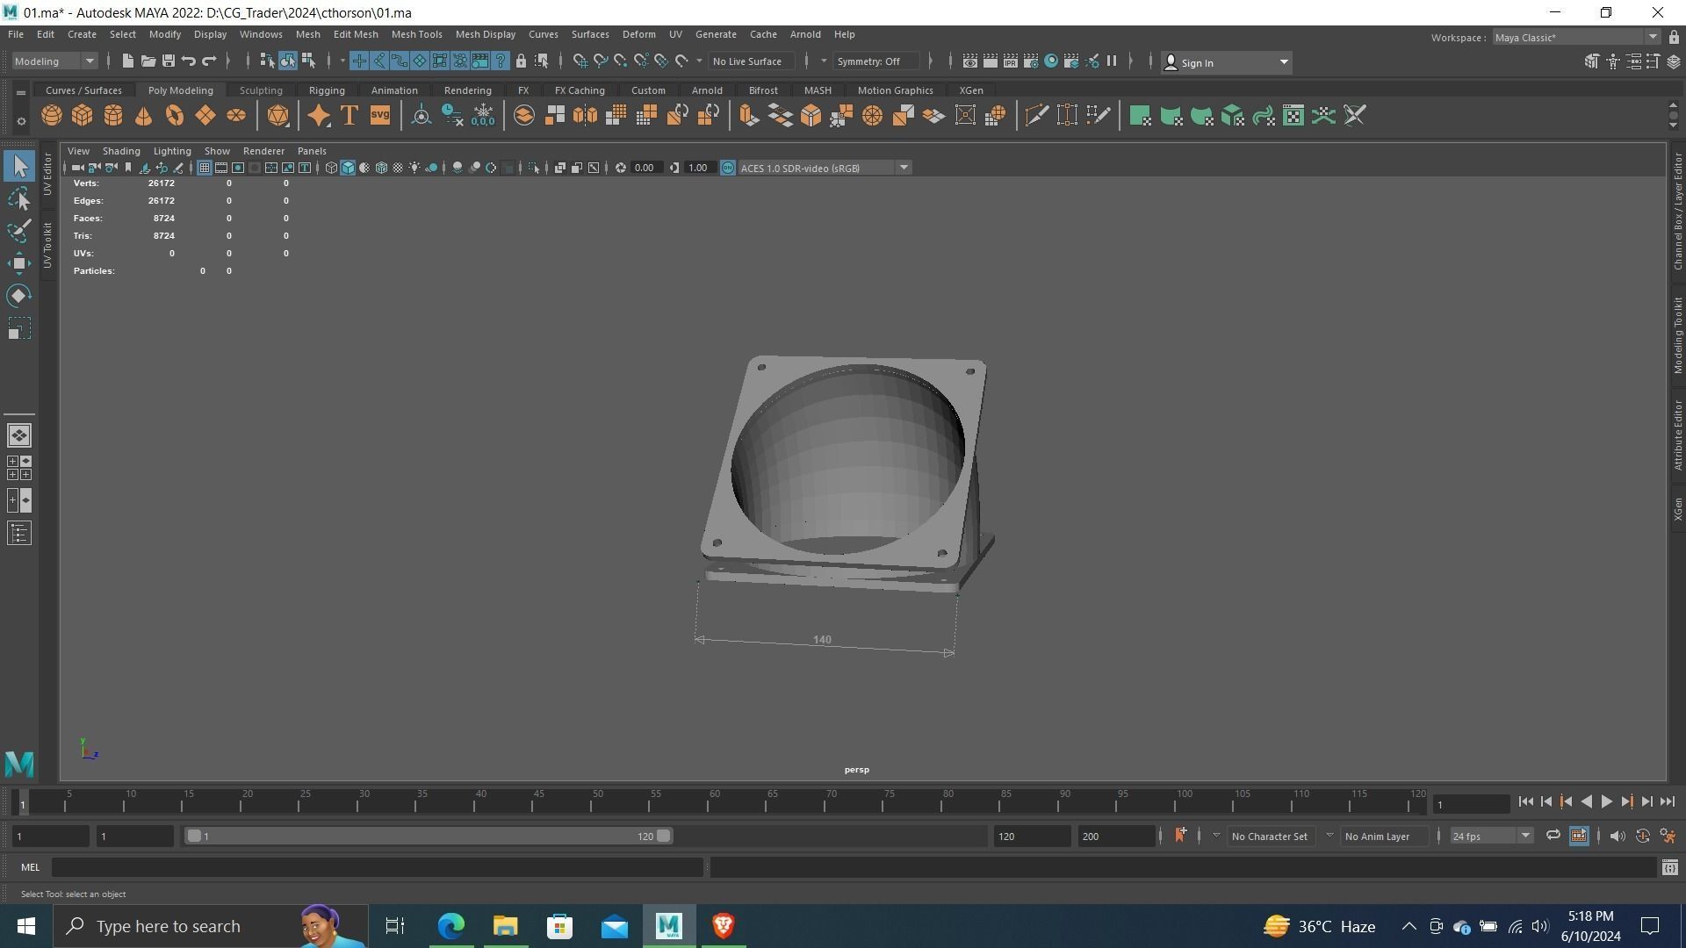Open the Mesh Tools menu

click(416, 34)
